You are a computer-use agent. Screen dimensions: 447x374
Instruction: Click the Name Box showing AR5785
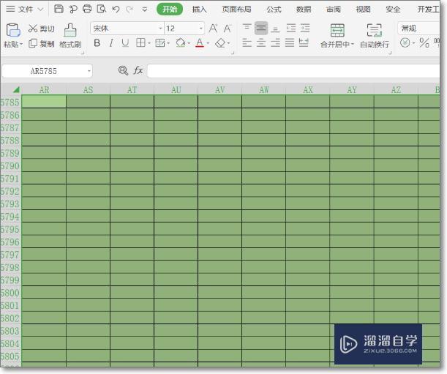[x=44, y=71]
